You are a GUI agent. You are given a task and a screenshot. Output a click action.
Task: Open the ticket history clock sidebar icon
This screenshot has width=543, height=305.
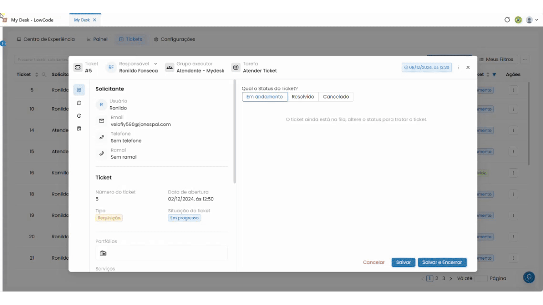pyautogui.click(x=79, y=116)
